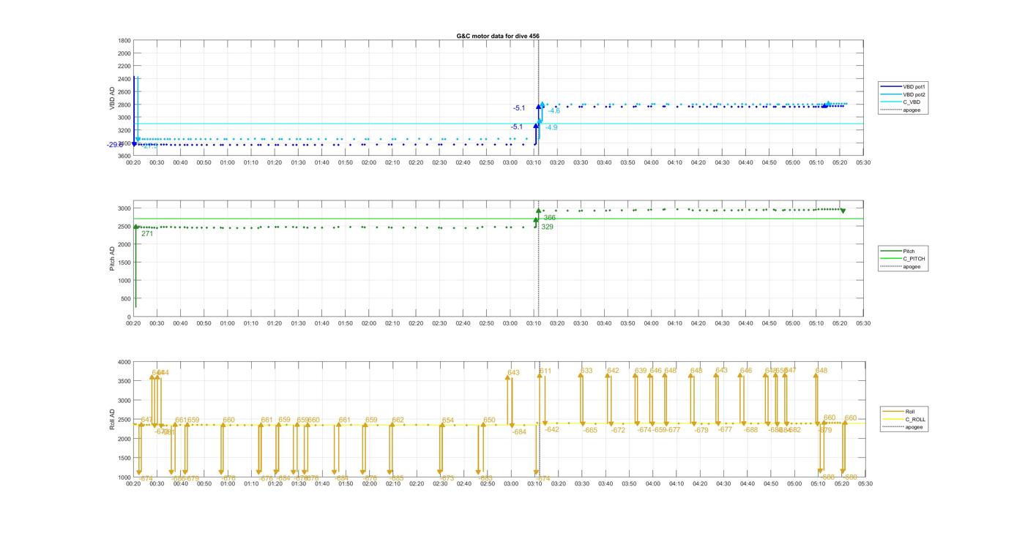
Task: Click the '-4.6' VBD pot2 data label
Action: (x=553, y=111)
